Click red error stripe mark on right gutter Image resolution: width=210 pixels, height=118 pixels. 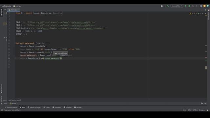pyautogui.click(x=206, y=57)
